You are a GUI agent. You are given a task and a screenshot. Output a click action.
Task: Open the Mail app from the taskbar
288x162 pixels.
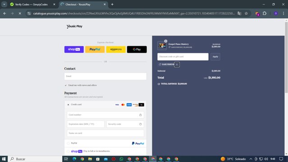(x=106, y=159)
